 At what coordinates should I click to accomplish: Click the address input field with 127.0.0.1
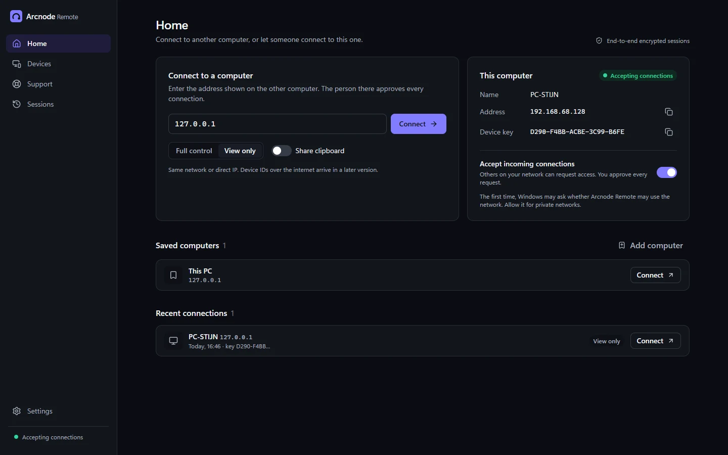coord(277,124)
